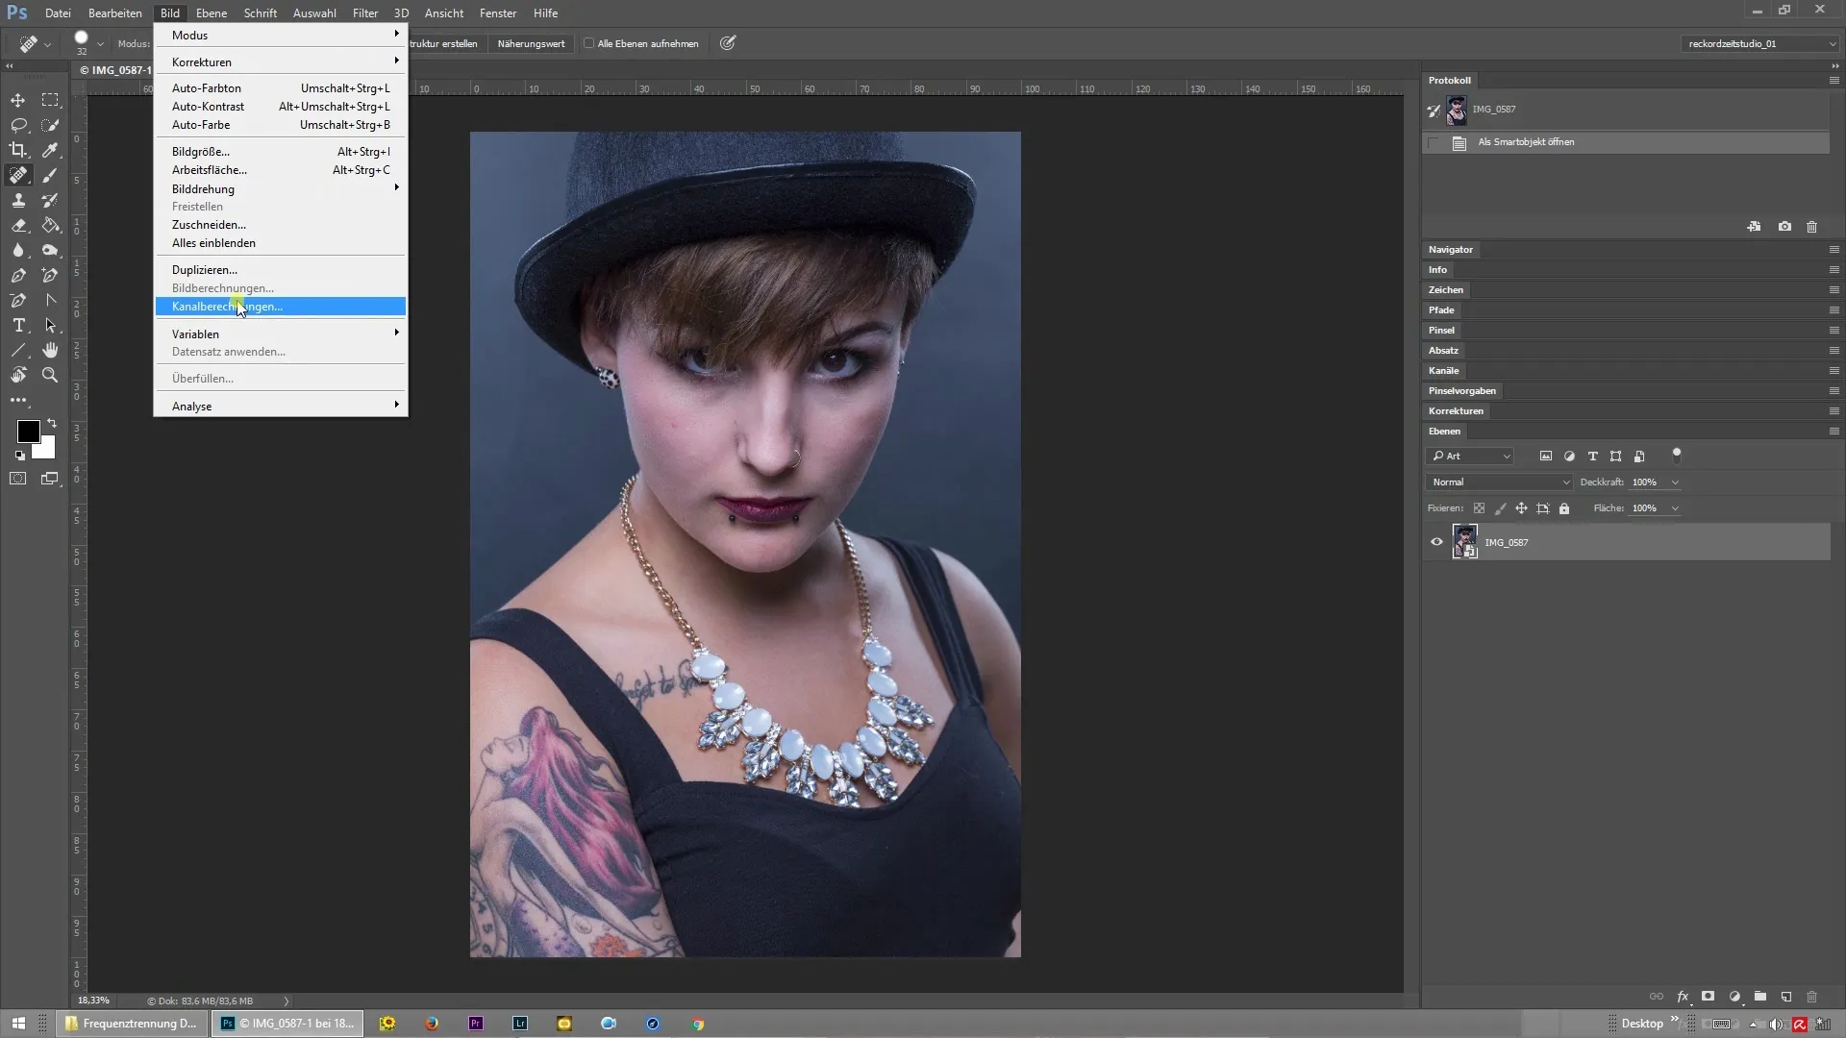Add layer style fx icon
This screenshot has height=1038, width=1846.
[x=1683, y=997]
